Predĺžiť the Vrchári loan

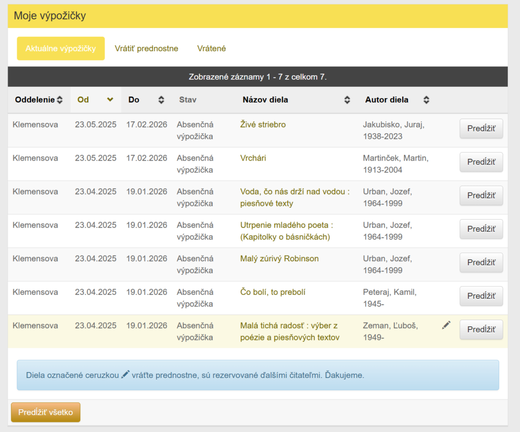[x=481, y=162]
